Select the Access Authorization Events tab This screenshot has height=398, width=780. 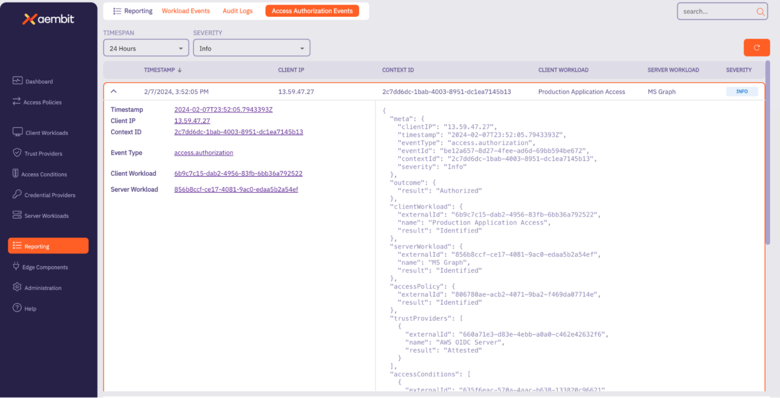pyautogui.click(x=312, y=10)
